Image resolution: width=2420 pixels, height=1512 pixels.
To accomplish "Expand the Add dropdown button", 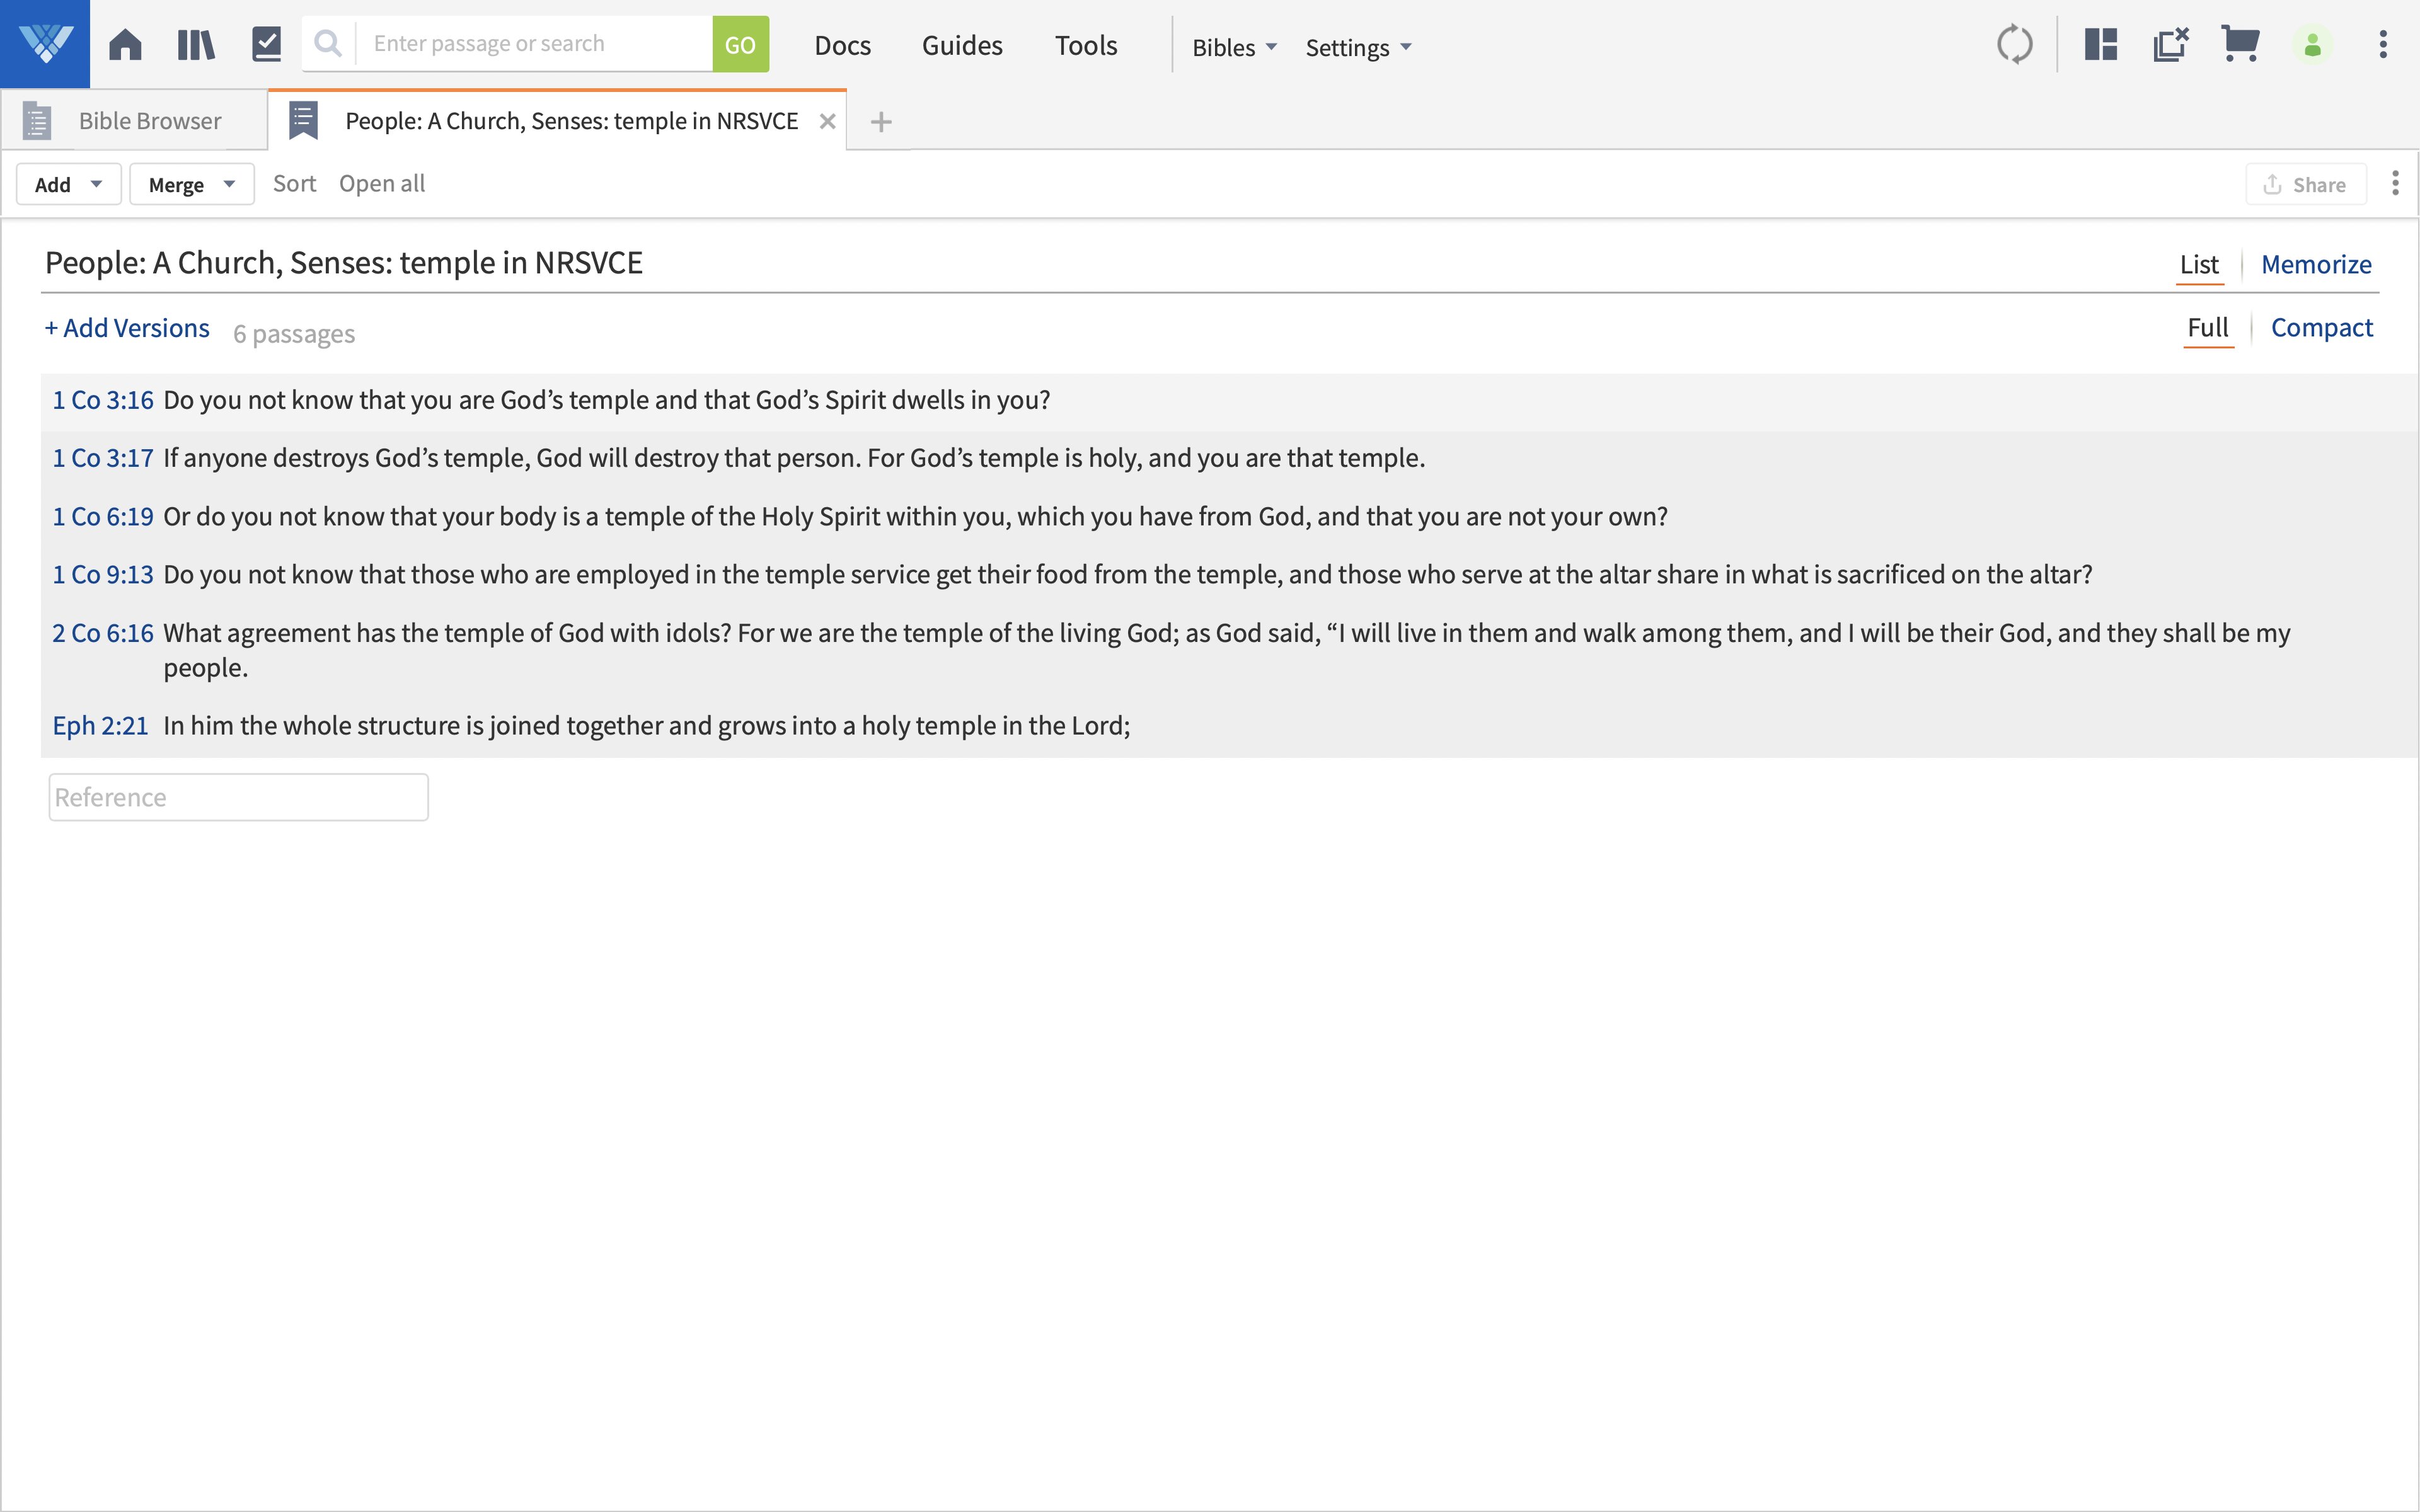I will (69, 185).
